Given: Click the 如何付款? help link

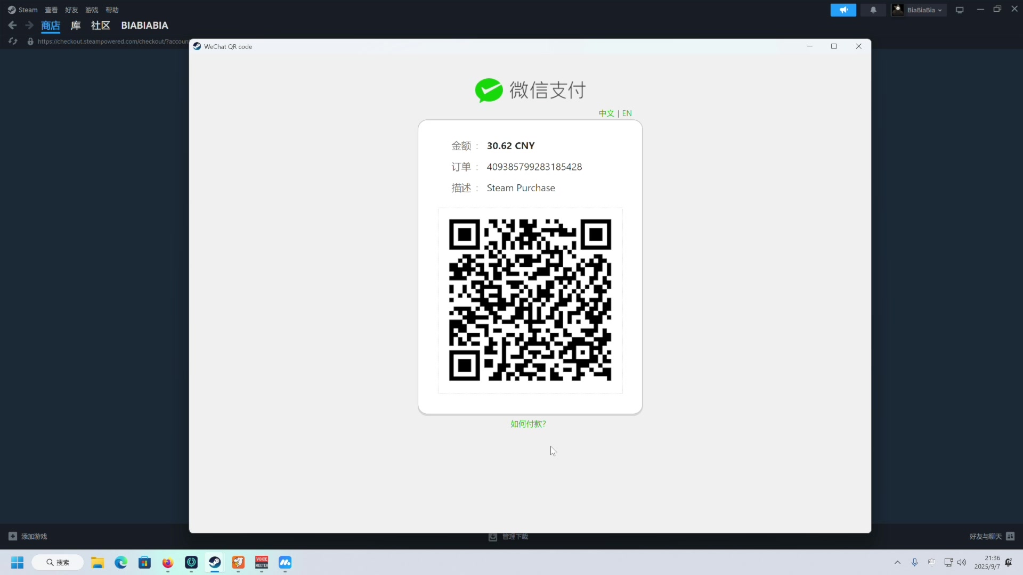Looking at the screenshot, I should coord(528,424).
